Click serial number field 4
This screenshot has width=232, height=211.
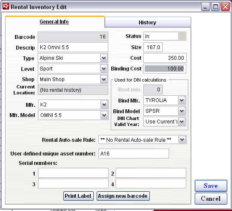pyautogui.click(x=151, y=184)
